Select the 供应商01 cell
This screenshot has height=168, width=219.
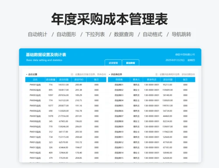click(119, 85)
